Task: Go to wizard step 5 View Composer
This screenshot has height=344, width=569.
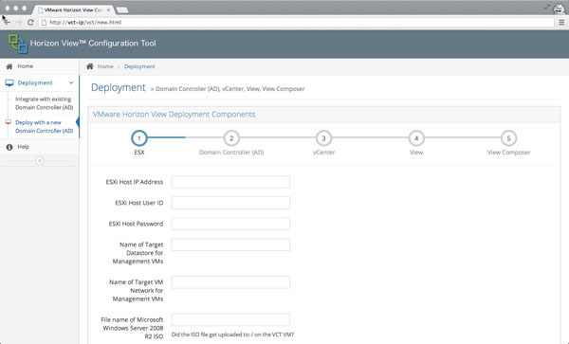Action: [508, 138]
